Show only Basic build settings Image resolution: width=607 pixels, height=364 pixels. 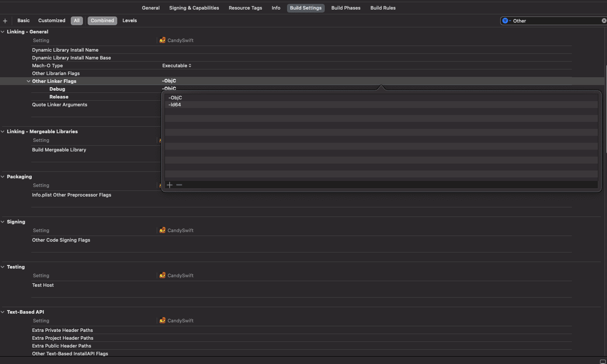click(23, 20)
